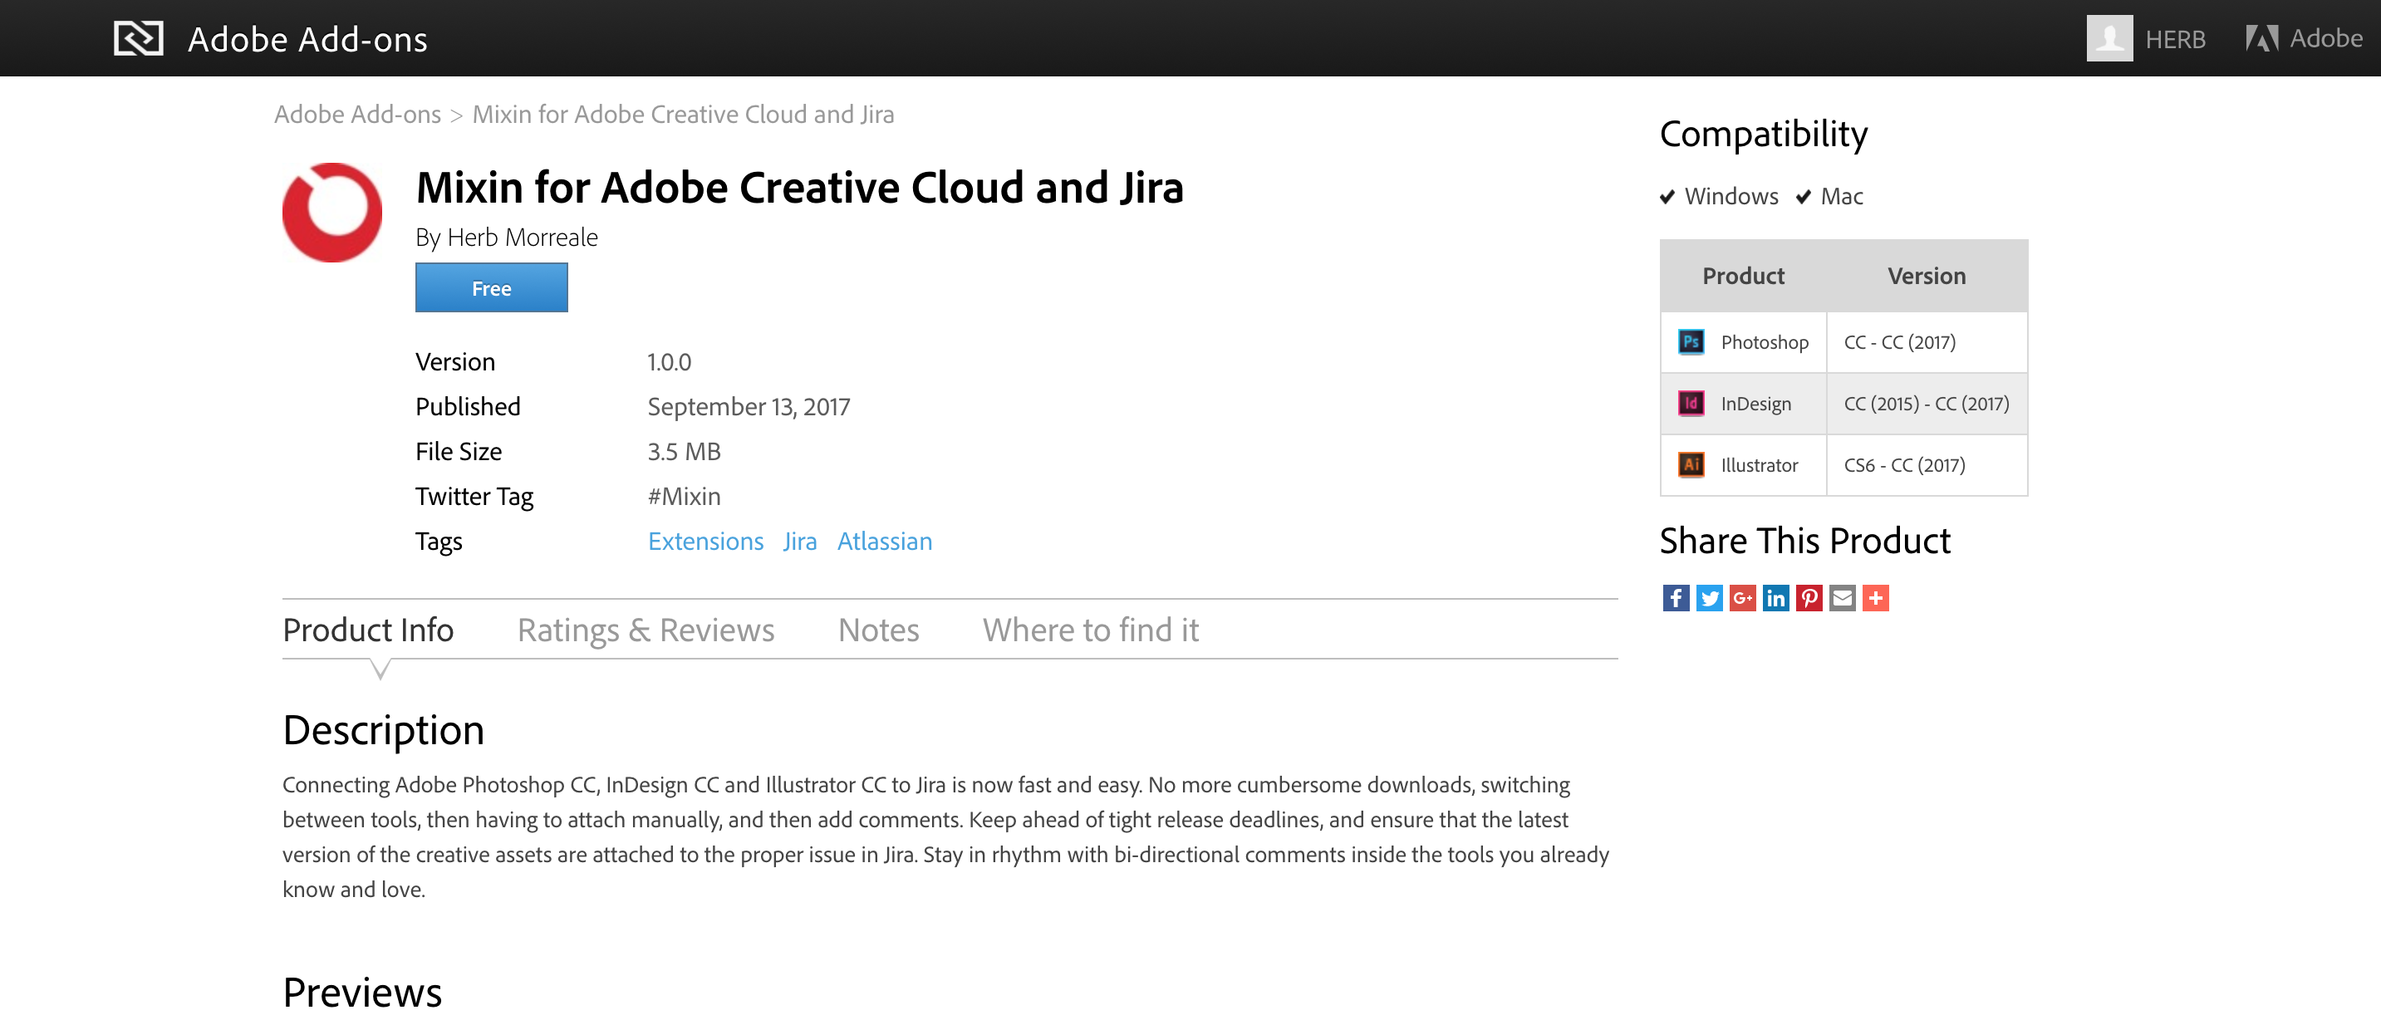Click the Photoshop product name cell
Screen dimensions: 2381x1015
coord(1743,342)
